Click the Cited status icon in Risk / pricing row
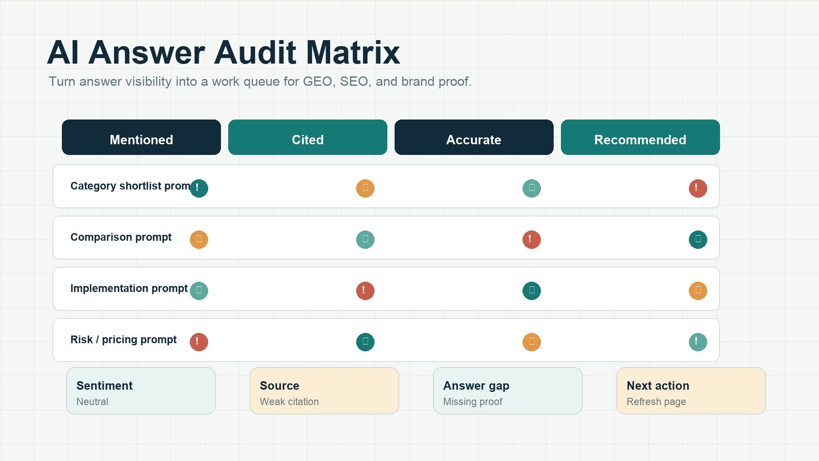The image size is (819, 461). pyautogui.click(x=365, y=342)
